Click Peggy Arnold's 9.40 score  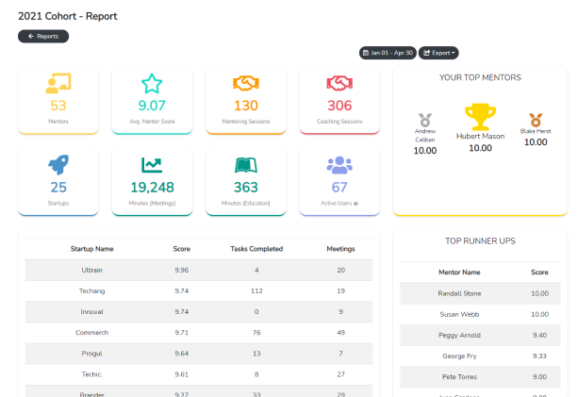[x=539, y=335]
